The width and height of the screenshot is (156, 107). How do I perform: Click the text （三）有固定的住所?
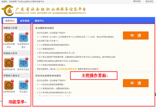click(46, 49)
